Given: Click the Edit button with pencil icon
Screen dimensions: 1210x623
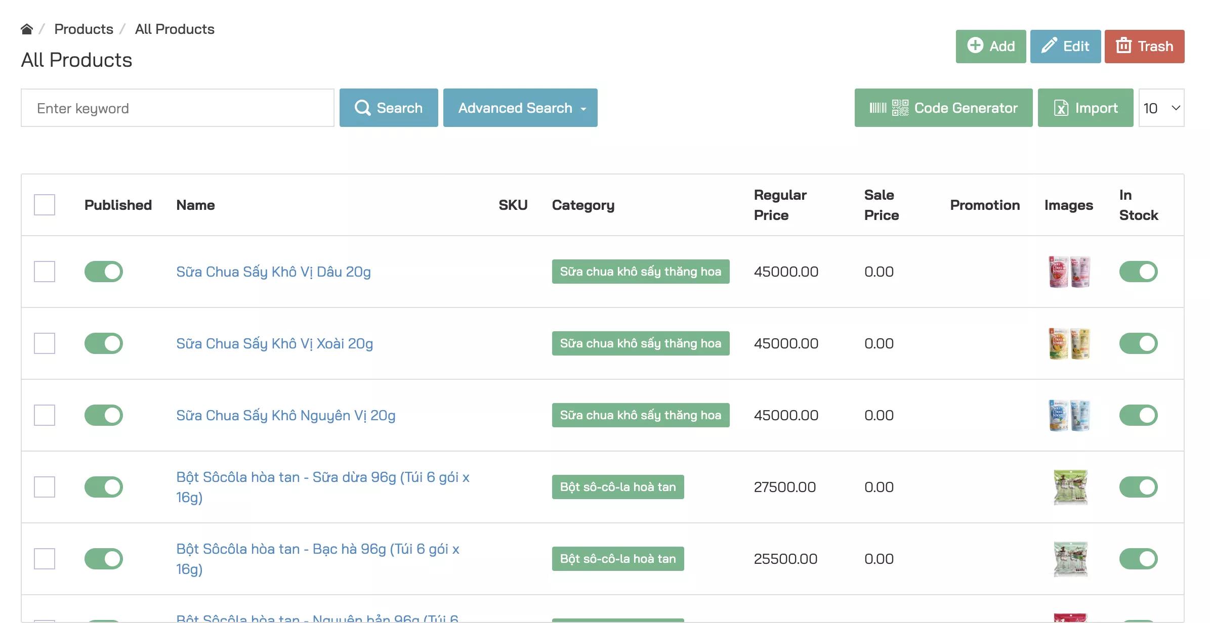Looking at the screenshot, I should (1065, 47).
